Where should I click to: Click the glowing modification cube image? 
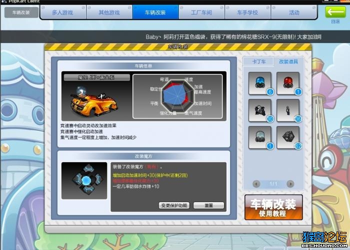tap(84, 180)
